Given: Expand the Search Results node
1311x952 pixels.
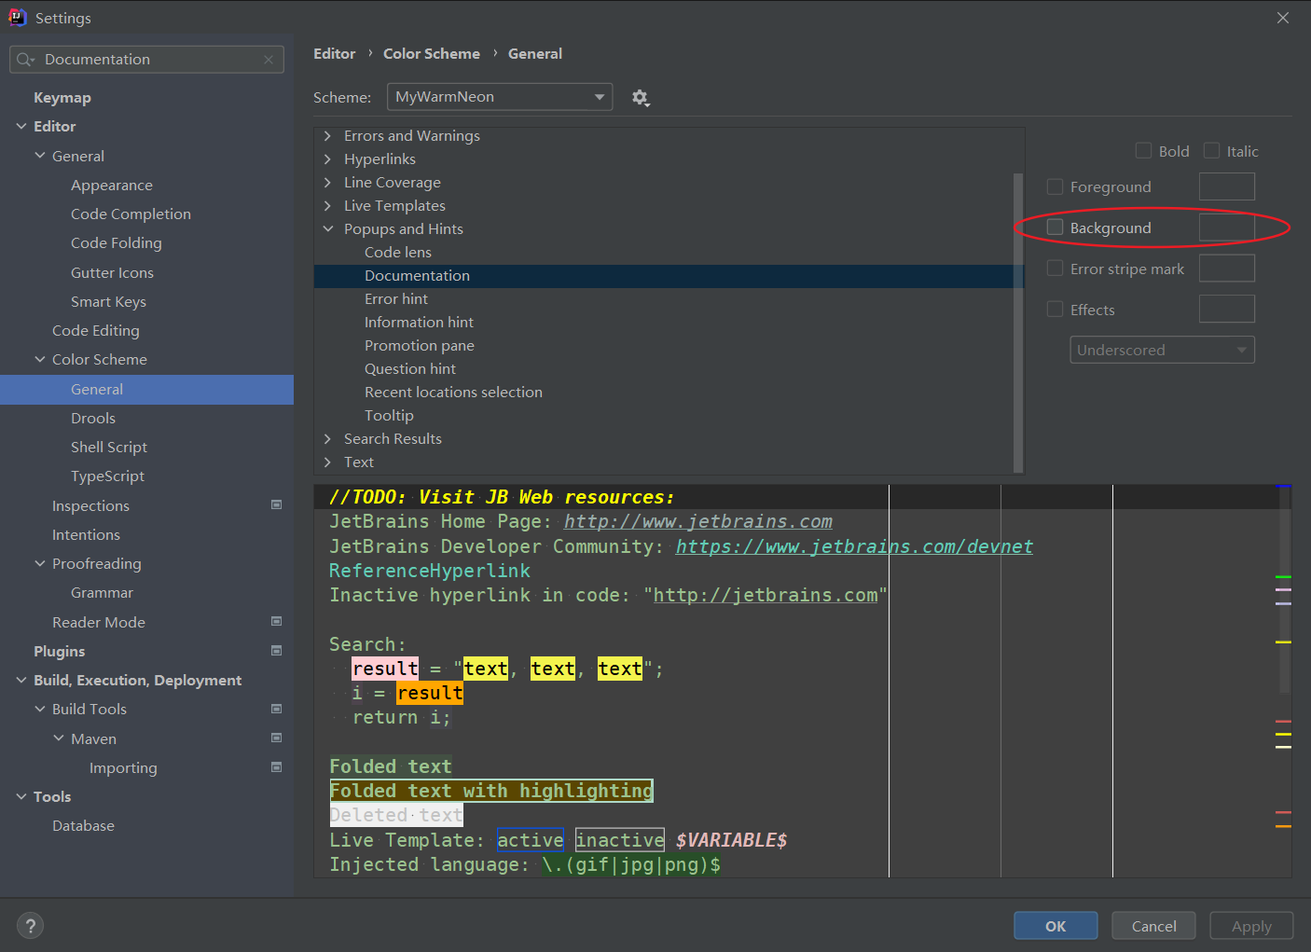Looking at the screenshot, I should pyautogui.click(x=327, y=439).
